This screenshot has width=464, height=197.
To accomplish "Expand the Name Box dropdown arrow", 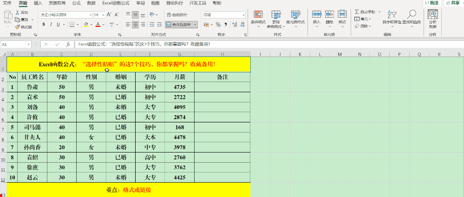I will 29,44.
